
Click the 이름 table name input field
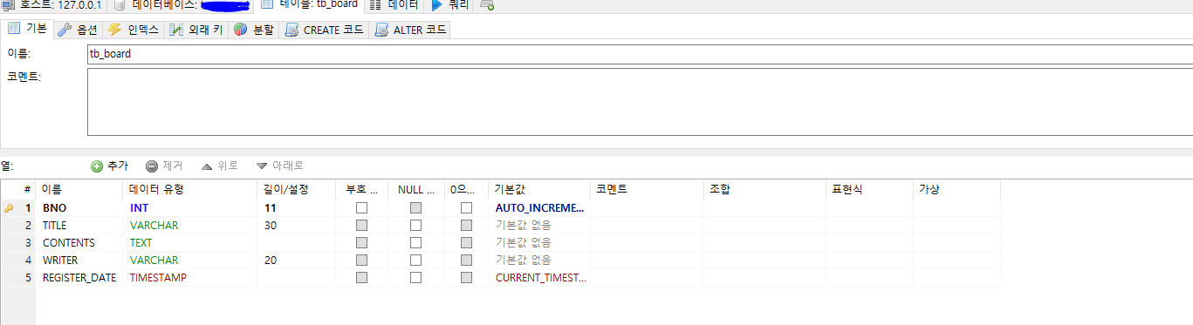[640, 54]
